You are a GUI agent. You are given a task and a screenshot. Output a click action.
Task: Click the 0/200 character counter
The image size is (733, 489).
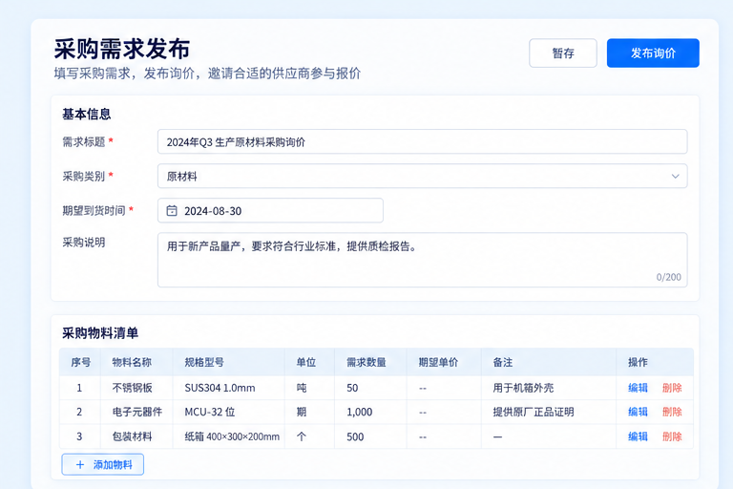[x=668, y=277]
